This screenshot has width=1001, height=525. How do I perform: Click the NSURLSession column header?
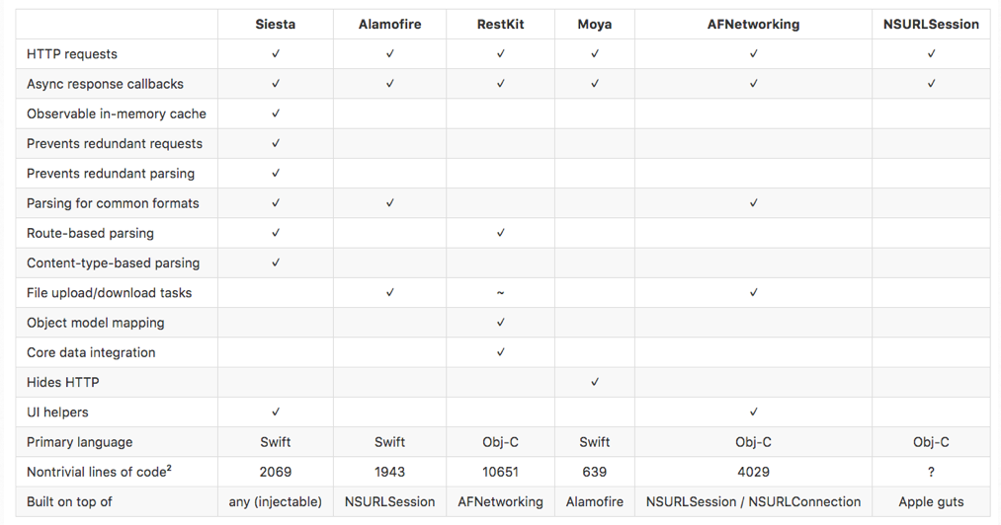[931, 24]
